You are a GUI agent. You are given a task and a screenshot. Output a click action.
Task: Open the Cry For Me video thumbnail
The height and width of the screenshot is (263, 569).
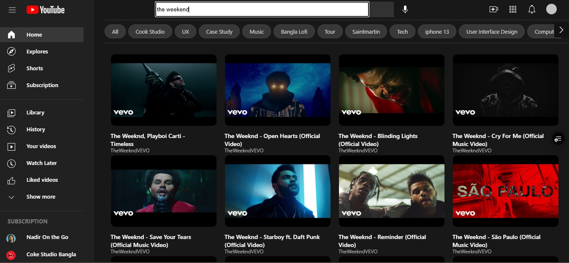coord(506,90)
